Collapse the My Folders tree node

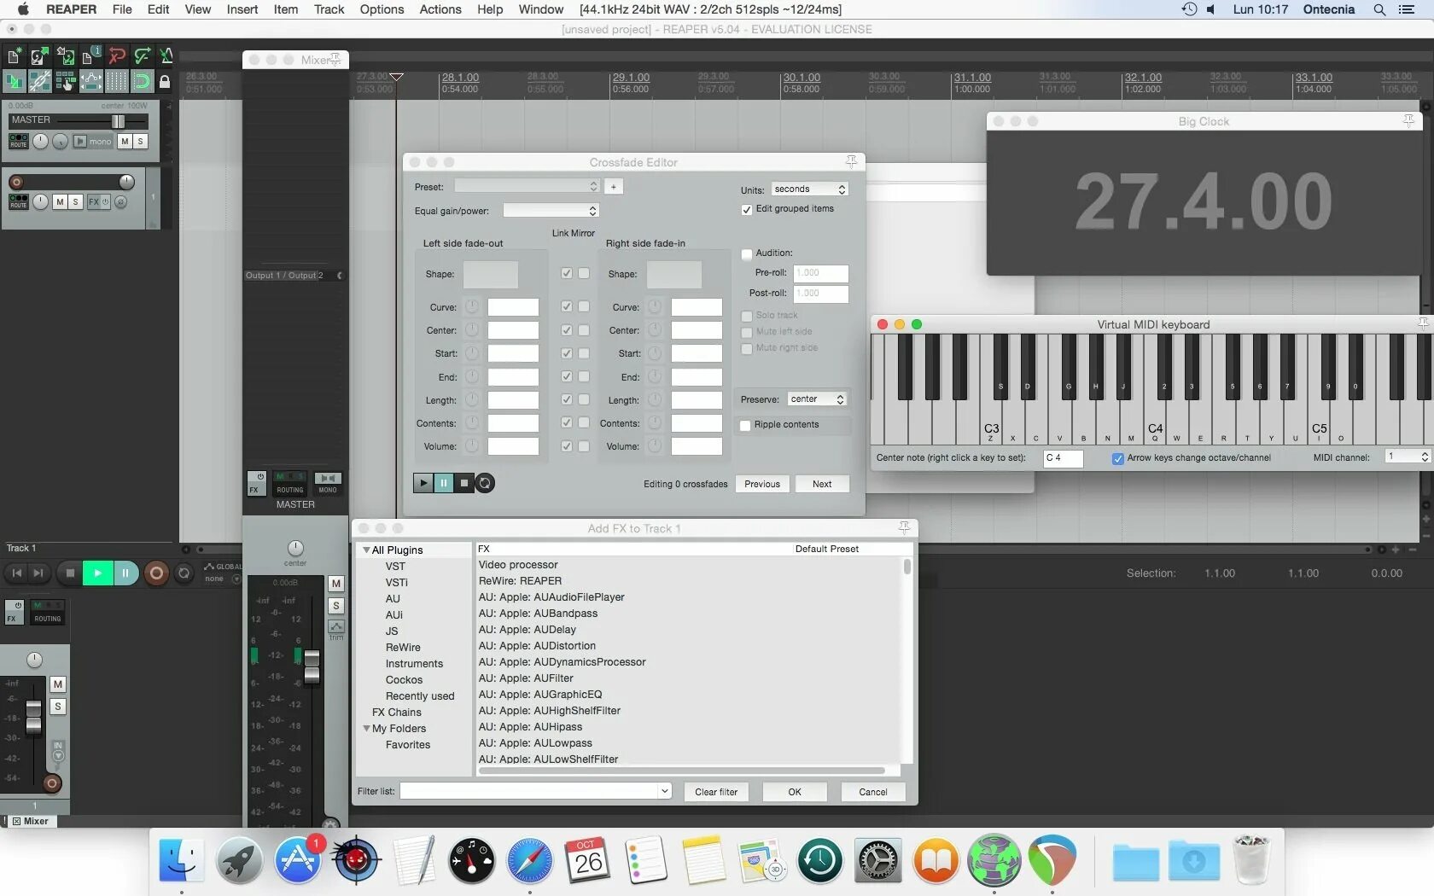(366, 729)
